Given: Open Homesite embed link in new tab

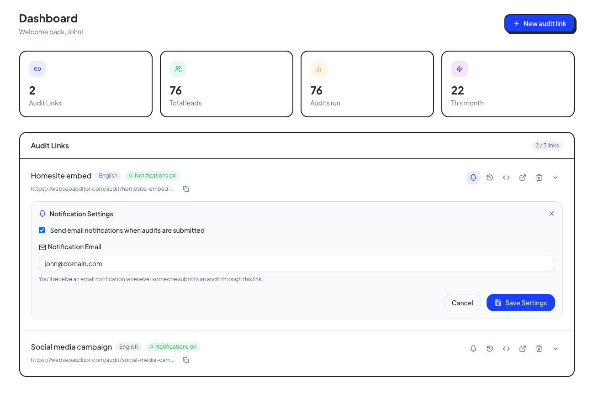Looking at the screenshot, I should pos(523,178).
